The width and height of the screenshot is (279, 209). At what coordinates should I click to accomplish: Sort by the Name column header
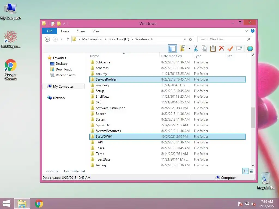pyautogui.click(x=95, y=56)
